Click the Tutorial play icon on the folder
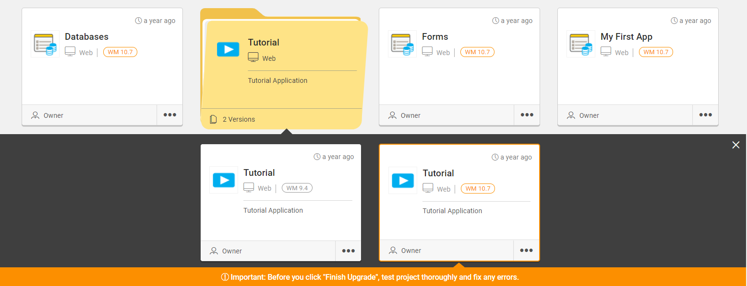Image resolution: width=747 pixels, height=286 pixels. [x=228, y=49]
